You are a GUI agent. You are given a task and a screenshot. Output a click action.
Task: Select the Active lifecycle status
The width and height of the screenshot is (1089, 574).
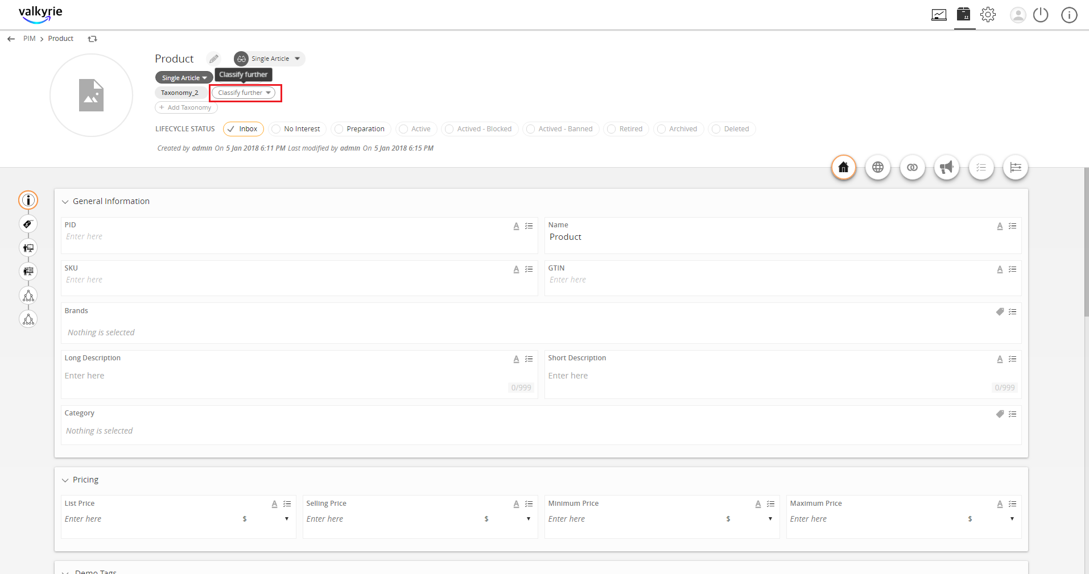click(x=416, y=129)
